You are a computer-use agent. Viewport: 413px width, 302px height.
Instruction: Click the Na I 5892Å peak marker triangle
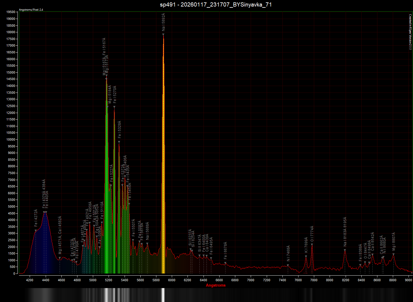coord(163,35)
